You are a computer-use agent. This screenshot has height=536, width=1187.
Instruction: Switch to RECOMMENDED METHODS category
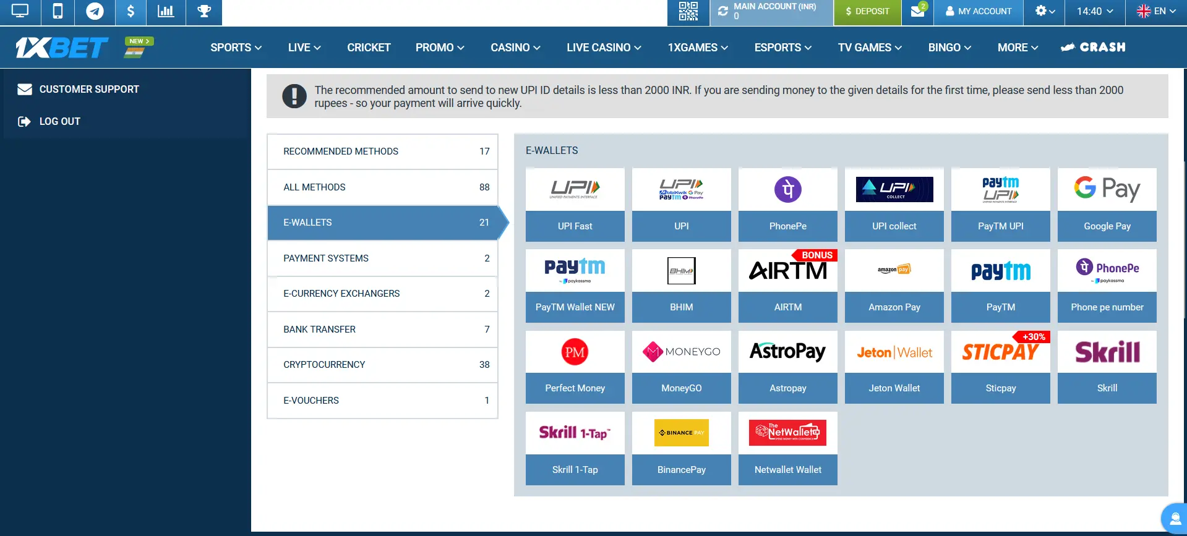[382, 151]
